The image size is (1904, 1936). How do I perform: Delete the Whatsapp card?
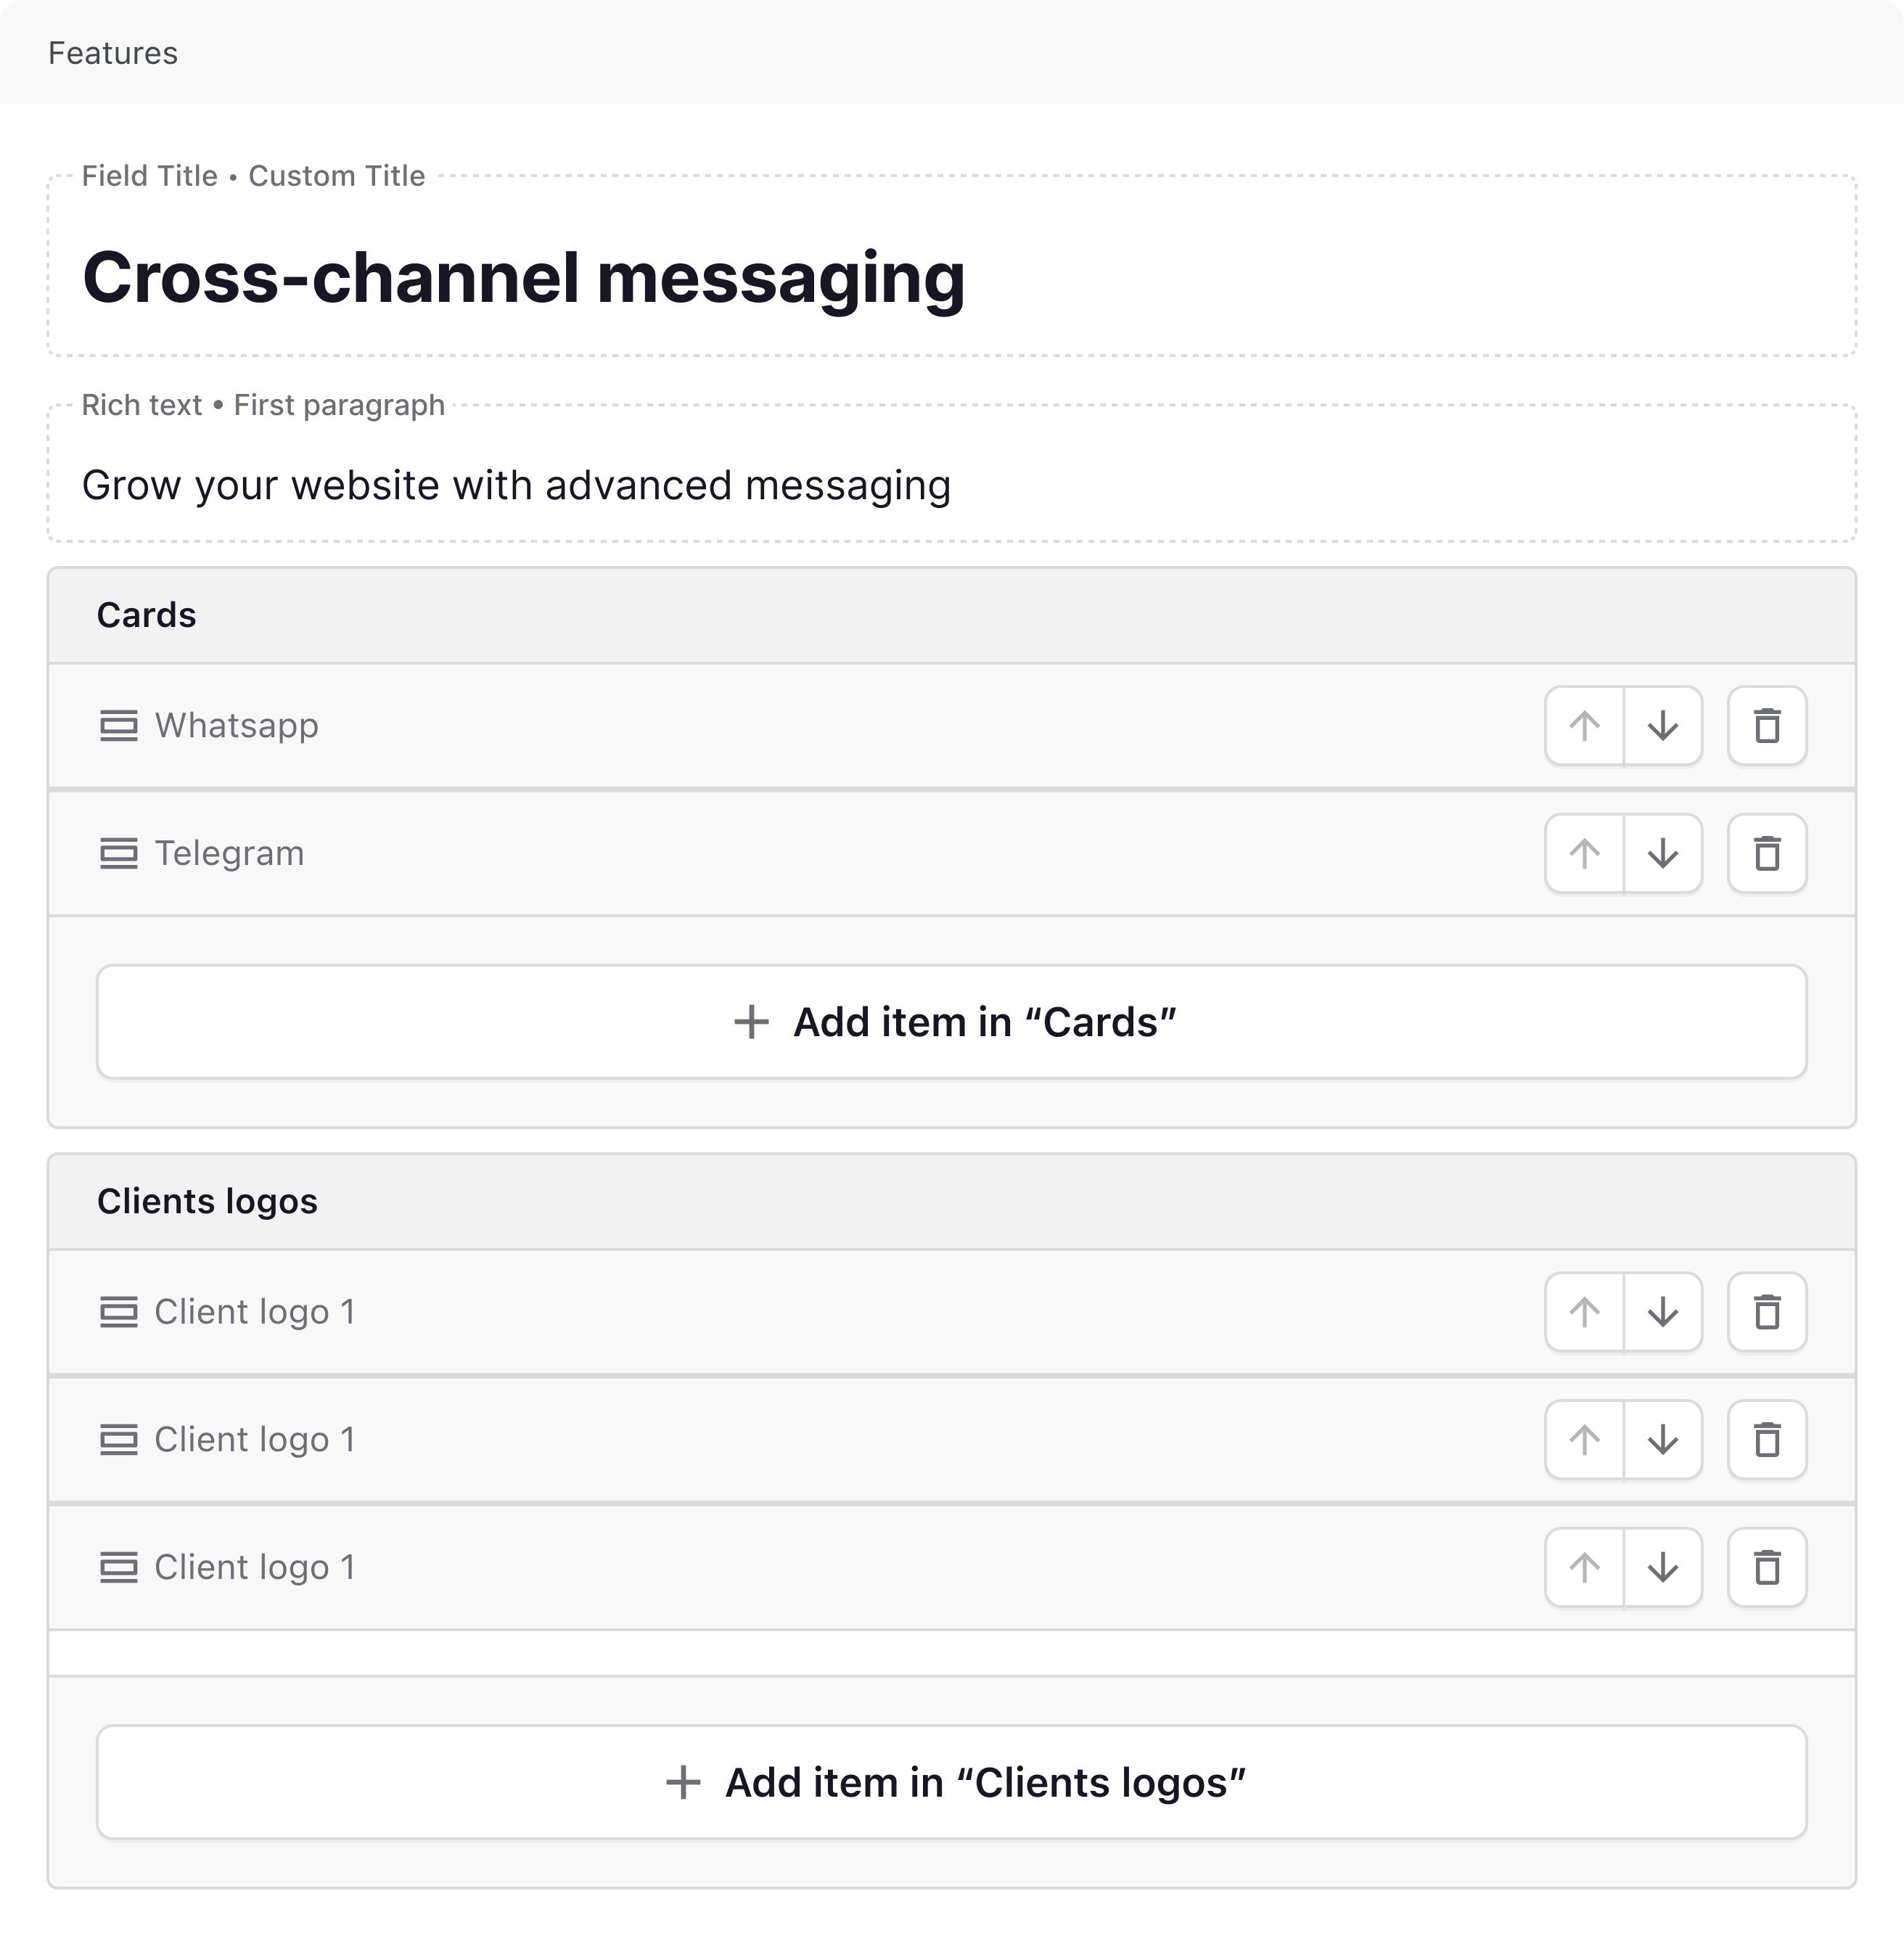(1767, 725)
